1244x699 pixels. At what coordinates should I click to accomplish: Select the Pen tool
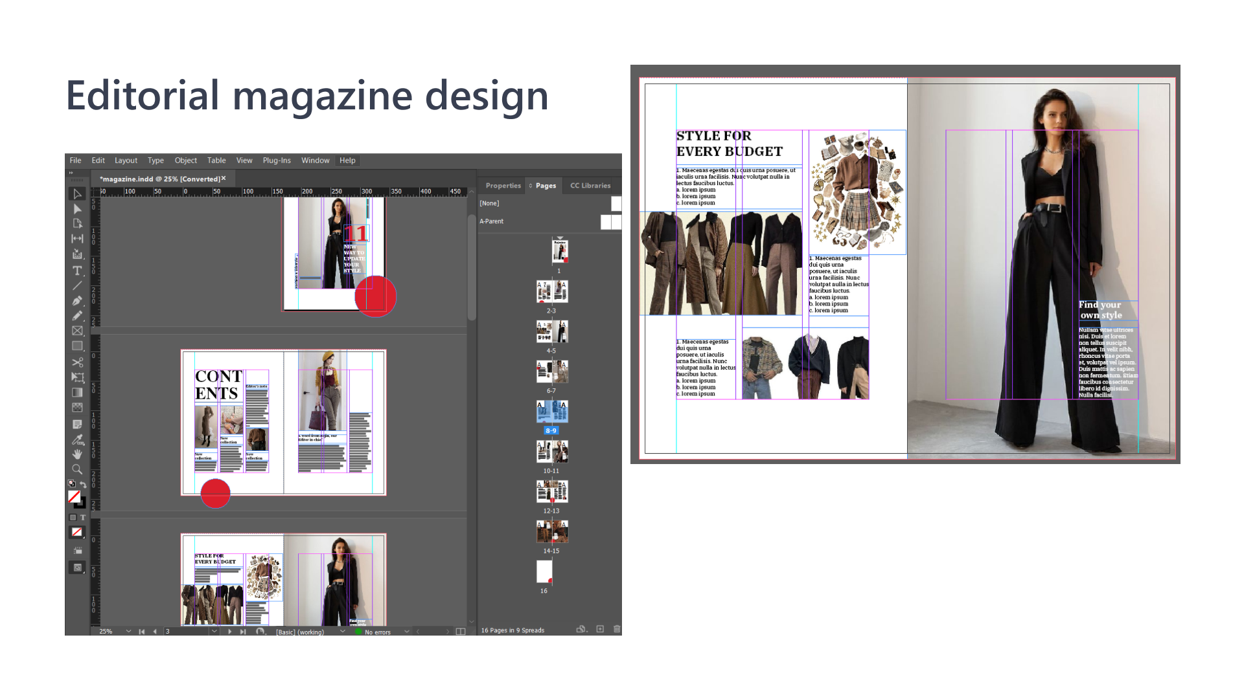pos(77,300)
